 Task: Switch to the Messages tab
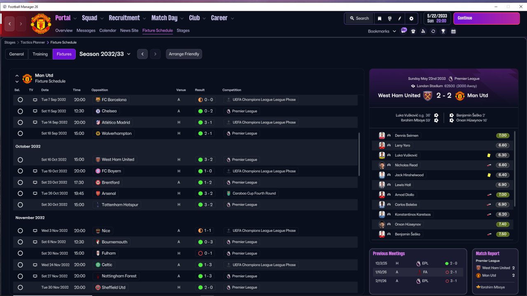pyautogui.click(x=86, y=30)
